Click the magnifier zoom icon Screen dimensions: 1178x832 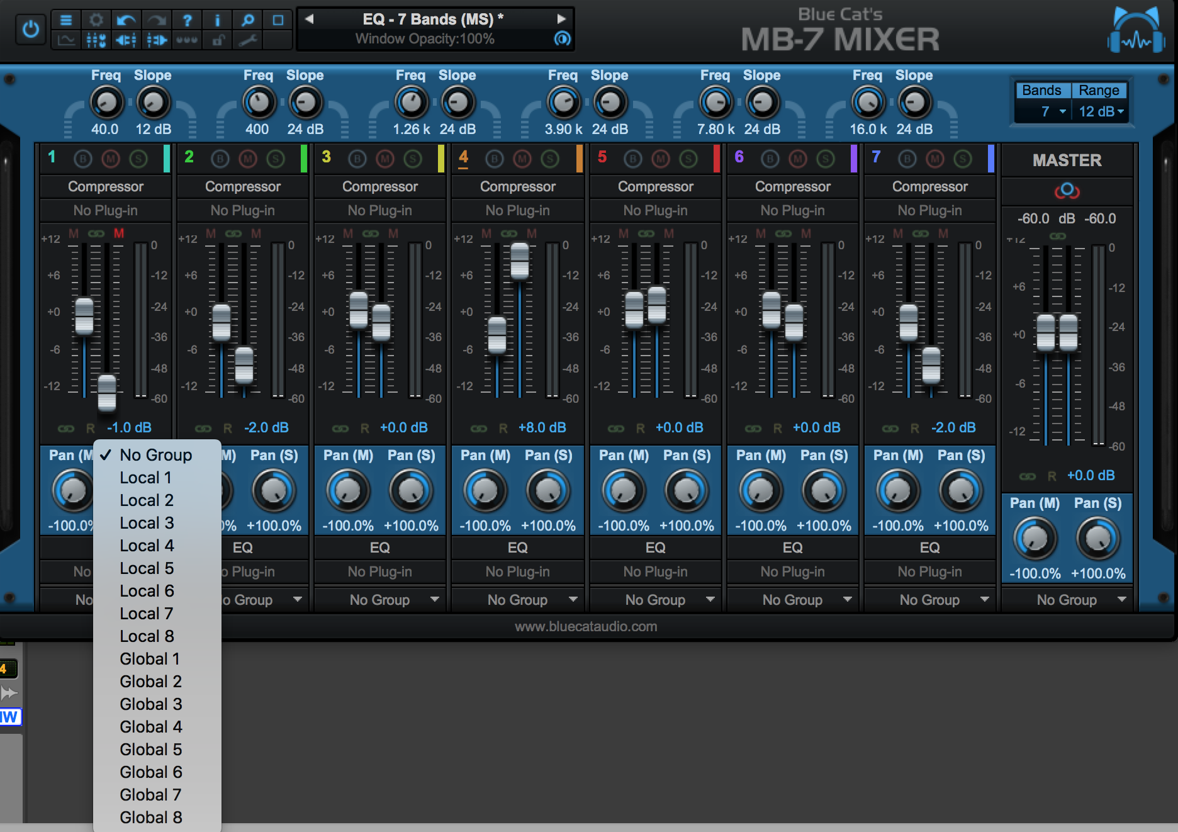[x=247, y=20]
